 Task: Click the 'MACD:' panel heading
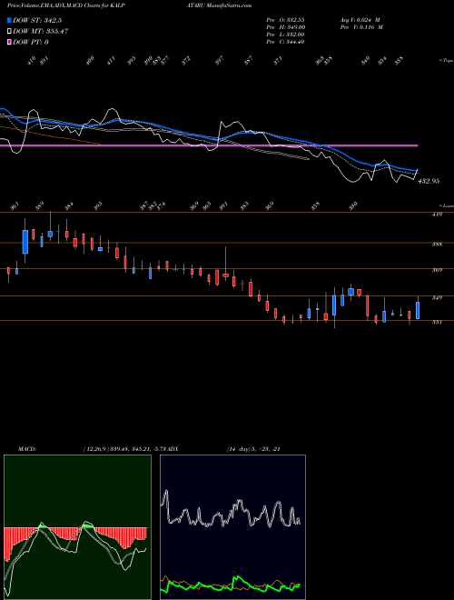[26, 449]
